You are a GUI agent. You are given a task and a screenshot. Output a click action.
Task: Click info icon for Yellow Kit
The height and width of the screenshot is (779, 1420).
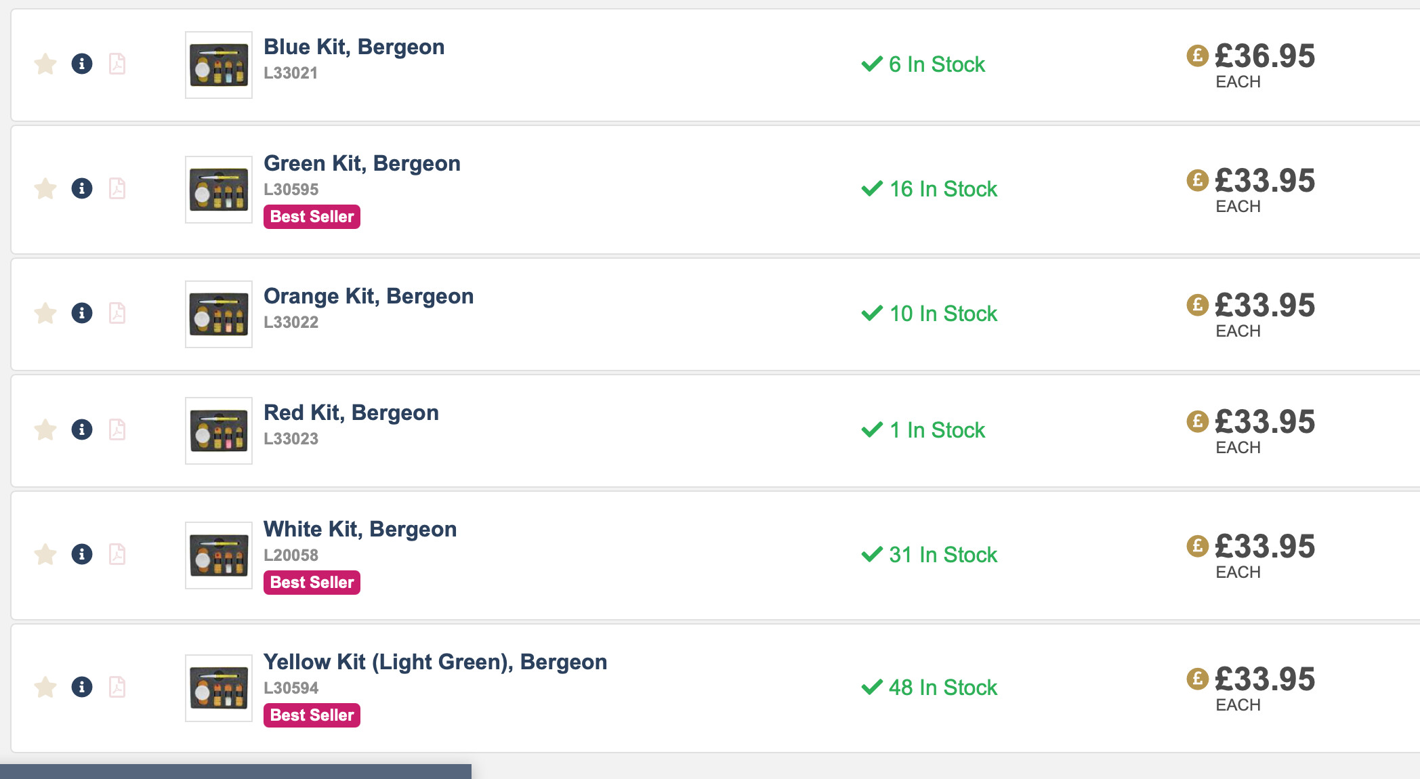82,687
